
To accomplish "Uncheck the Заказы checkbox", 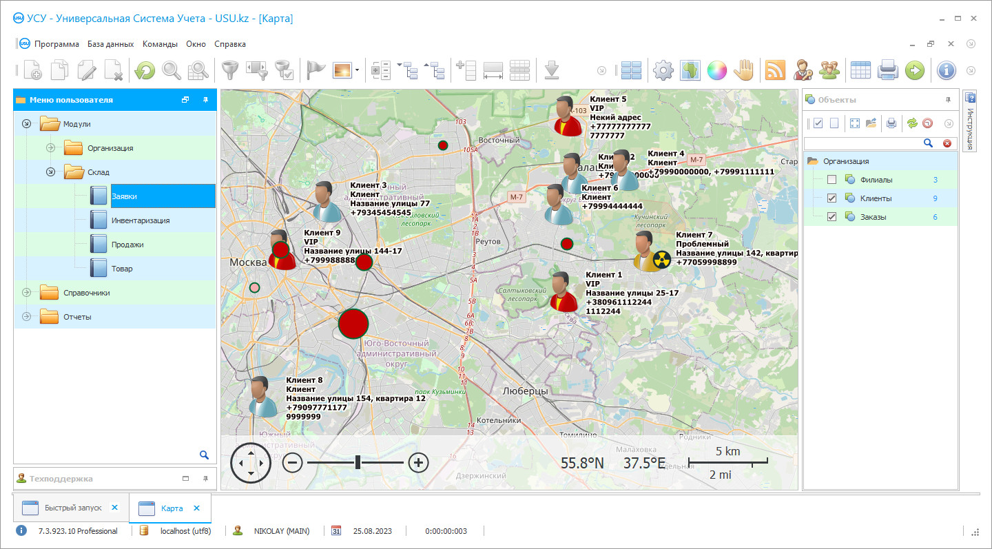I will click(x=831, y=217).
